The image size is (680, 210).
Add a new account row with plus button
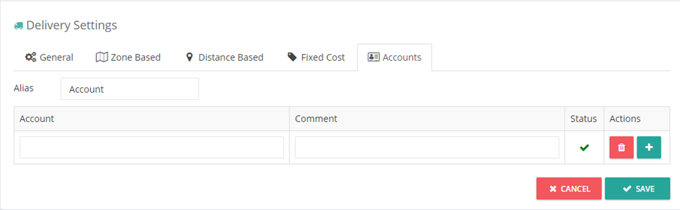click(x=649, y=147)
